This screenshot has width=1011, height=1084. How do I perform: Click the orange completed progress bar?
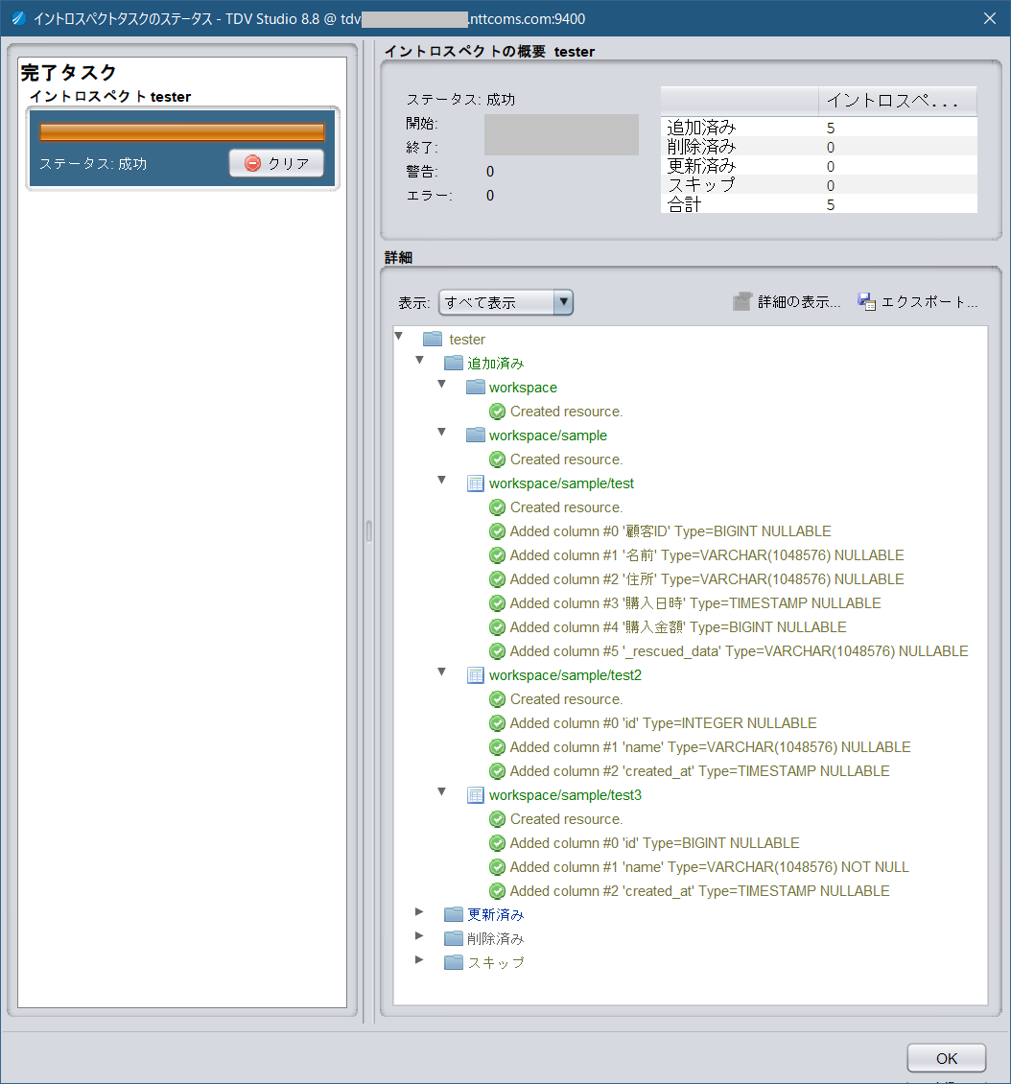coord(182,132)
